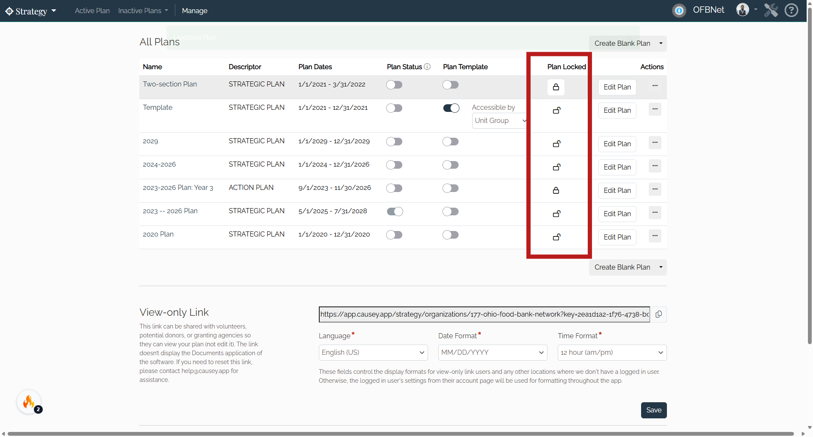Screen dimensions: 813x437
Task: Click the unlock icon for 2024-2026 plan
Action: [x=557, y=167]
